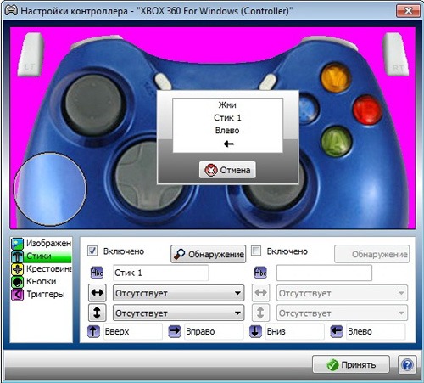The width and height of the screenshot is (424, 383).
Task: Confirm settings with Принять button
Action: (x=351, y=364)
